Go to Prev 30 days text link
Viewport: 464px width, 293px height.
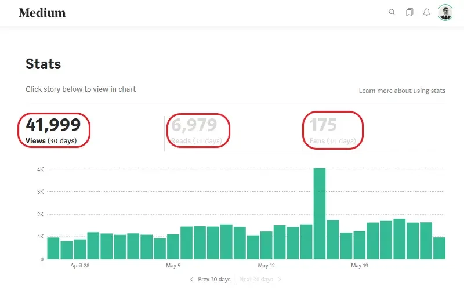point(214,280)
